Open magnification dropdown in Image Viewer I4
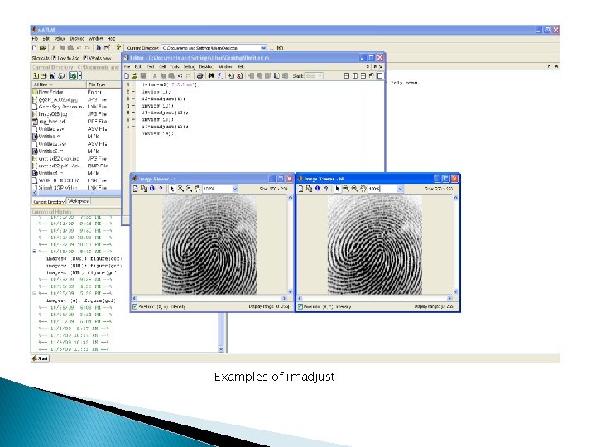 [401, 189]
